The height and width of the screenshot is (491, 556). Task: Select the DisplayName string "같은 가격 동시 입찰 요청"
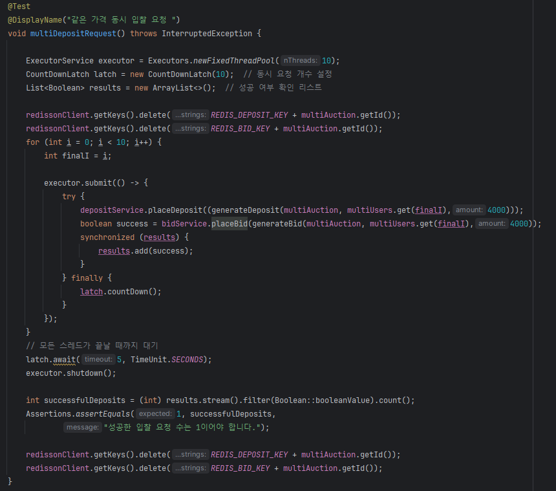[x=122, y=20]
